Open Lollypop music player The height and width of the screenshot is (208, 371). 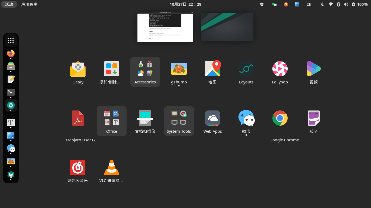tap(280, 72)
